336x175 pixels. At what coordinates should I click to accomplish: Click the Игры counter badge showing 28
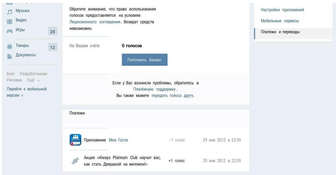coord(52,32)
